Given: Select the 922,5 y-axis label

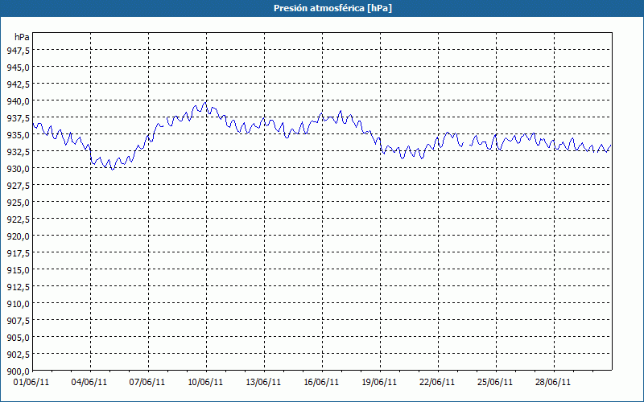Looking at the screenshot, I should pyautogui.click(x=18, y=219).
